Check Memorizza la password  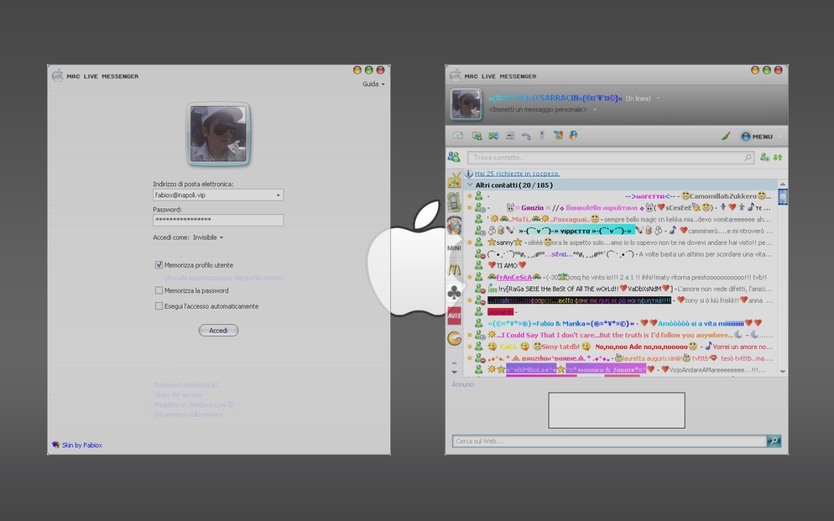[159, 290]
